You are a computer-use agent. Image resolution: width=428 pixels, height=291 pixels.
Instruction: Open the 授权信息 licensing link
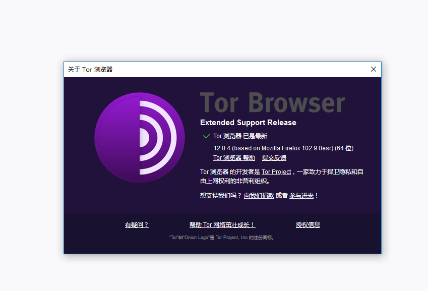(x=308, y=224)
